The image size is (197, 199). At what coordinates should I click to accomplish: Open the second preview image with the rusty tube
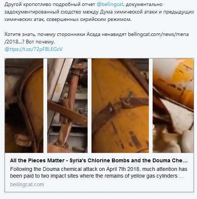[x=67, y=105]
